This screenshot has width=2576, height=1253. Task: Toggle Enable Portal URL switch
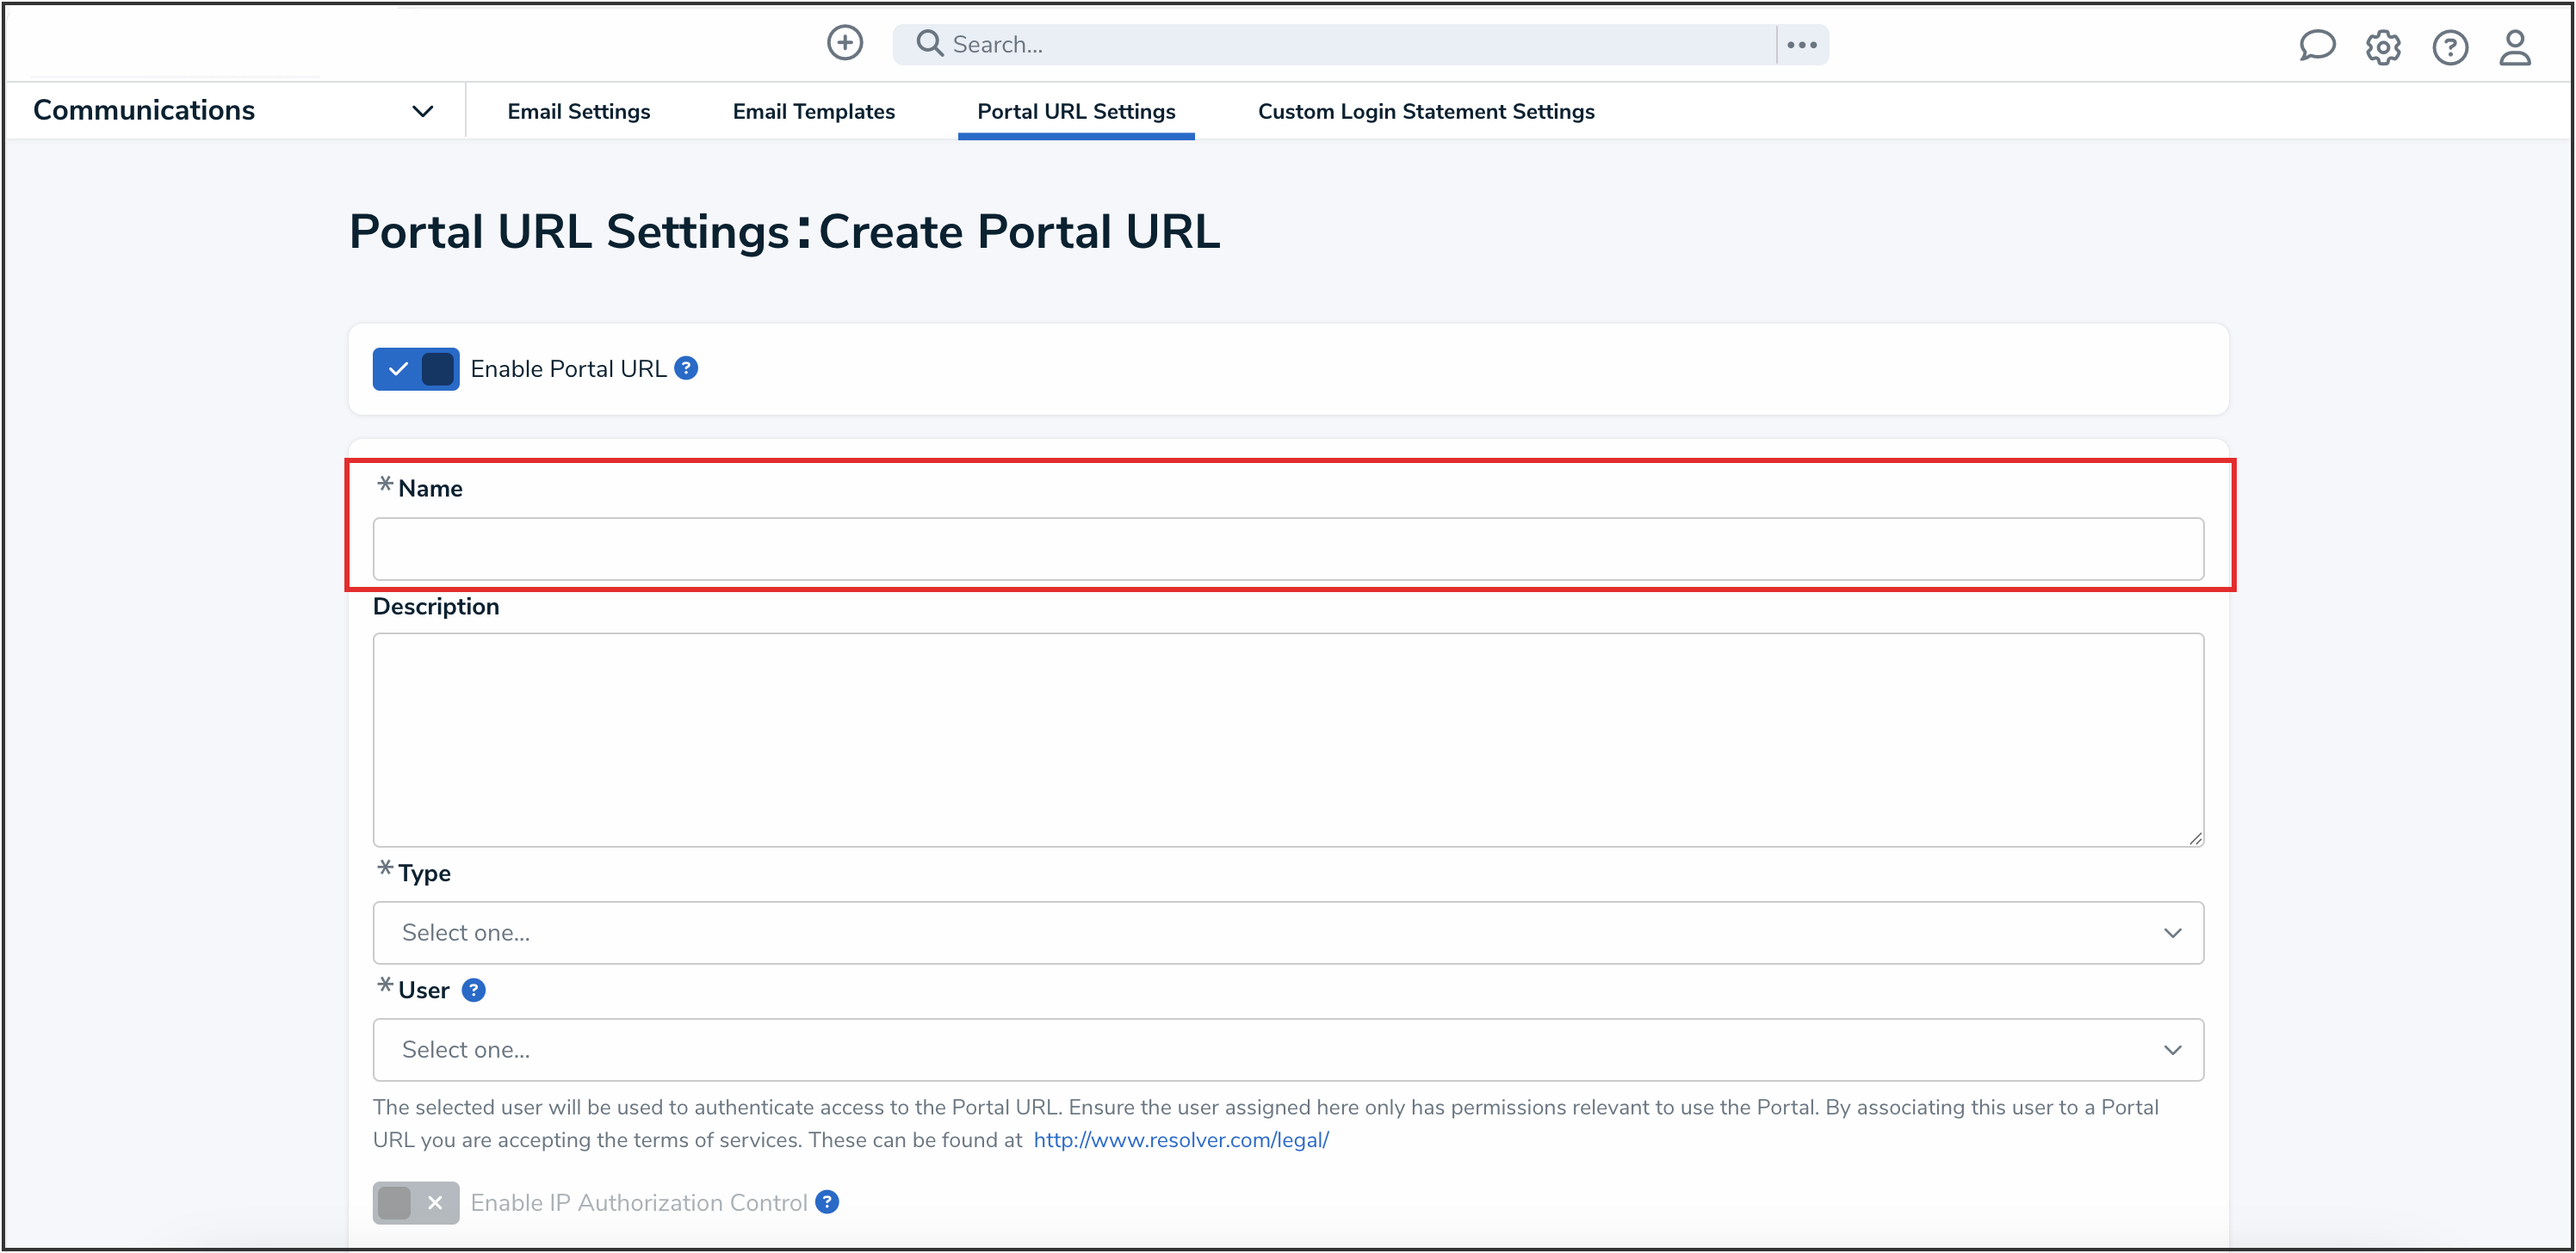[416, 368]
